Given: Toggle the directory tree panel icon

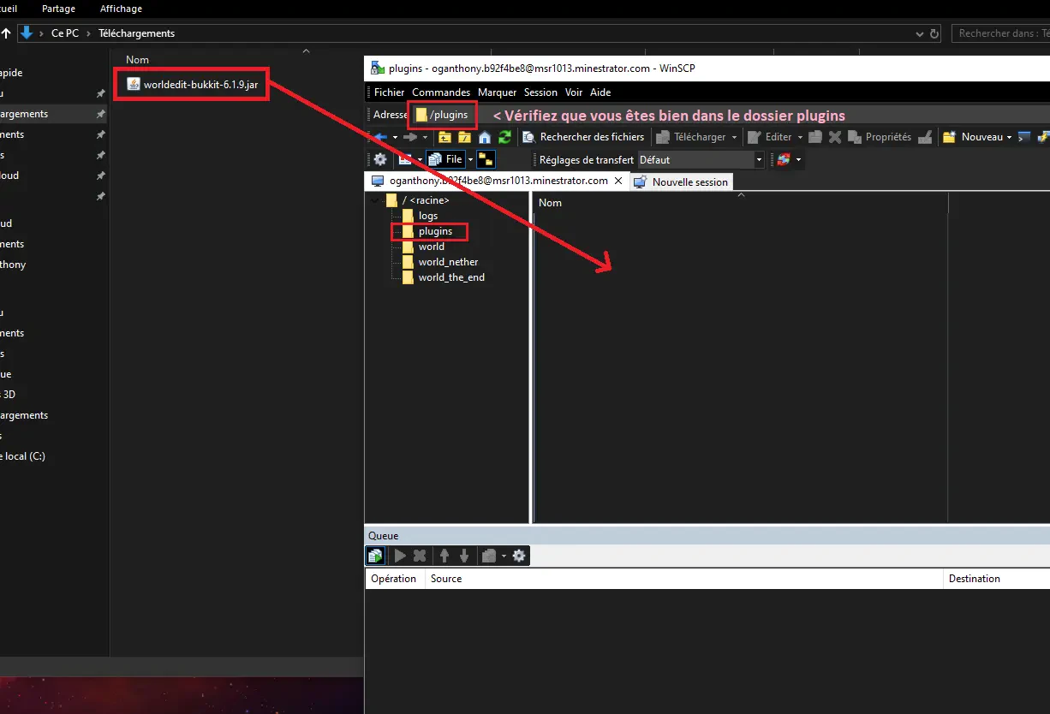Looking at the screenshot, I should click(x=485, y=159).
